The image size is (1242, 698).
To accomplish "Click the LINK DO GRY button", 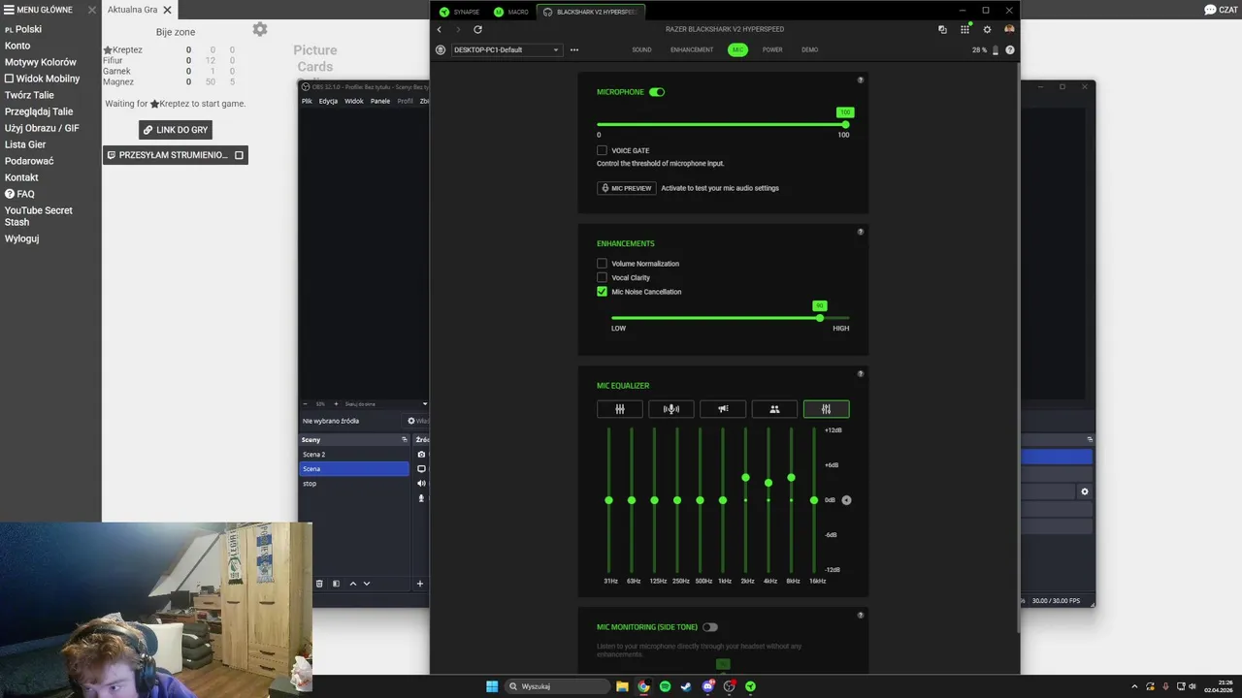I will tap(176, 130).
